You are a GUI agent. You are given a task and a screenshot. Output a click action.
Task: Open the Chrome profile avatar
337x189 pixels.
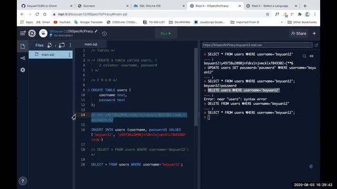(307, 14)
